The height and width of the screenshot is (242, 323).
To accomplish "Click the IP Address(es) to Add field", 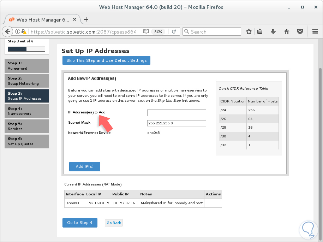I will coord(177,113).
